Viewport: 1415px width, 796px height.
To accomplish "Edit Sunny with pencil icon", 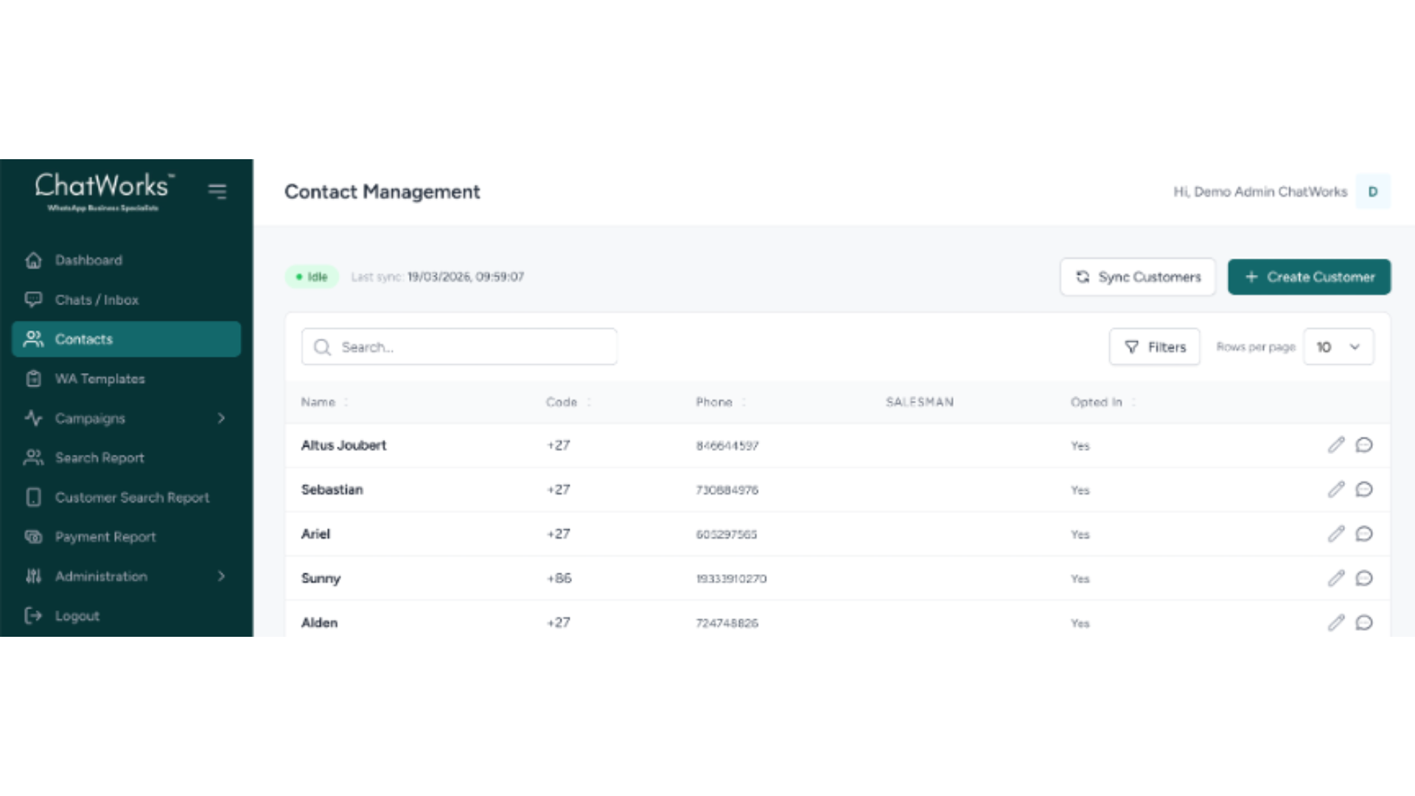I will 1336,579.
